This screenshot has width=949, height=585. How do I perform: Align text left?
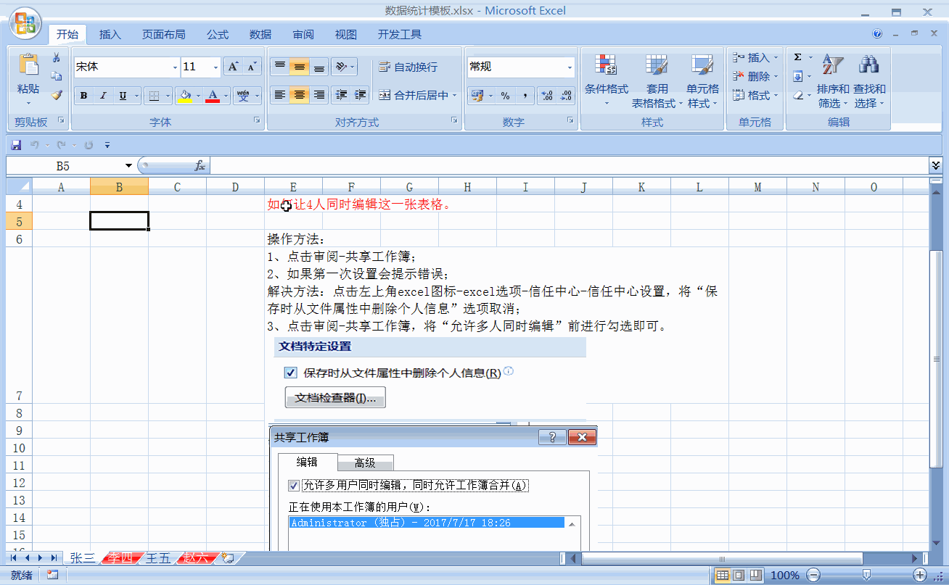tap(279, 95)
